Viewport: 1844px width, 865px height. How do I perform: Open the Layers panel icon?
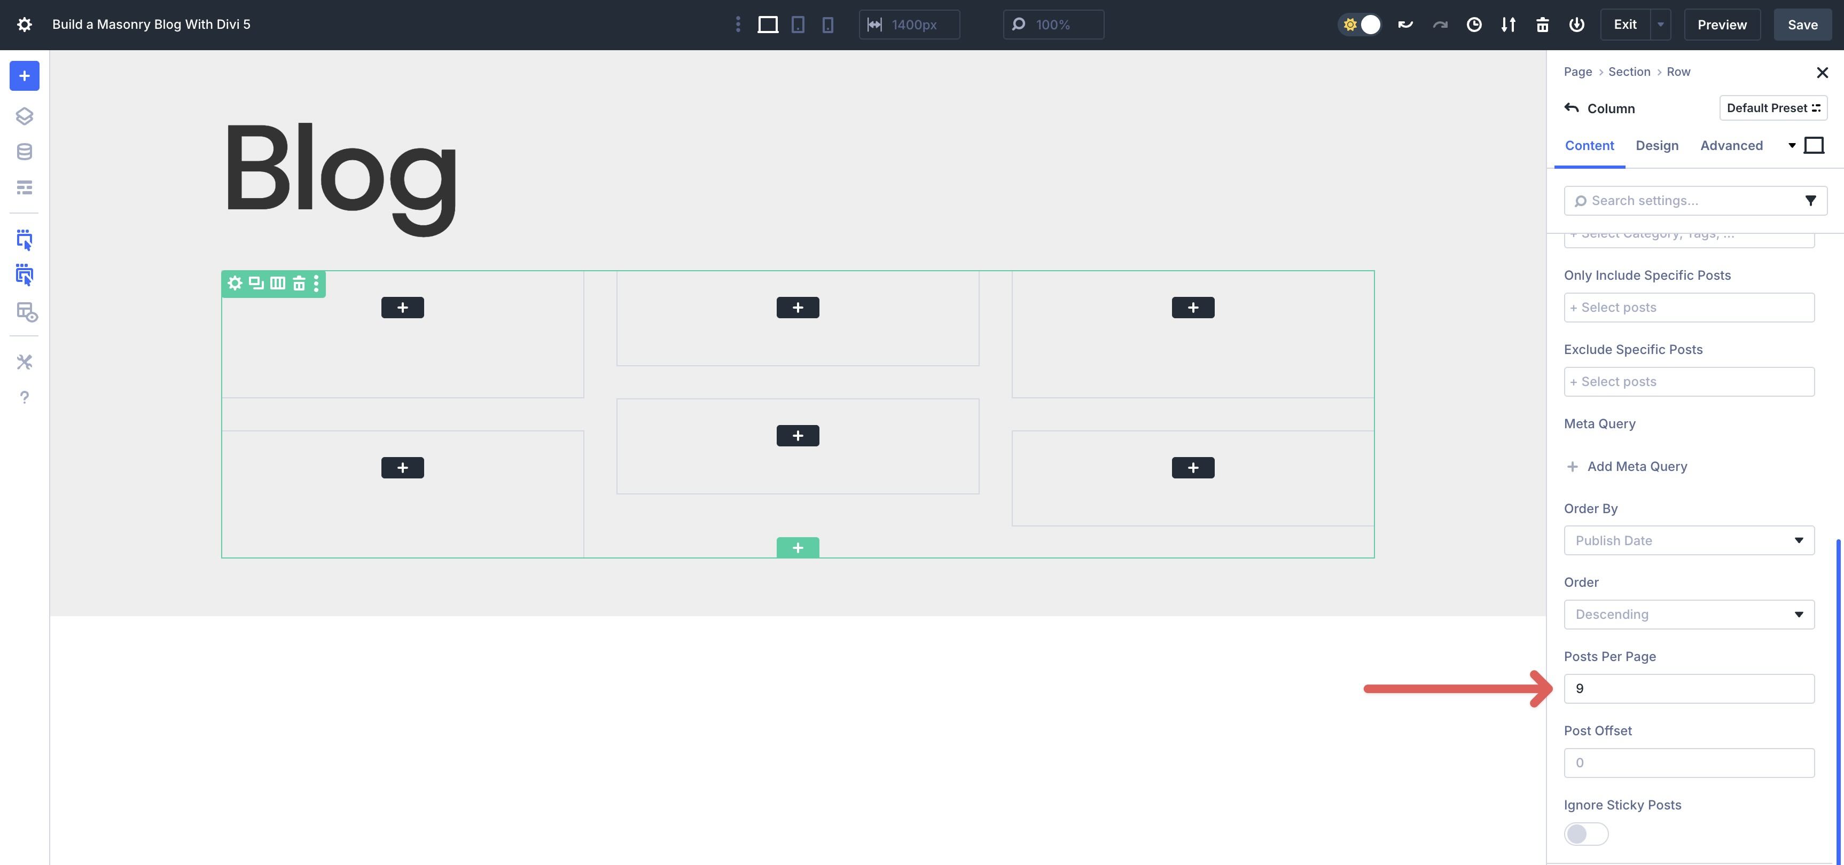[25, 116]
